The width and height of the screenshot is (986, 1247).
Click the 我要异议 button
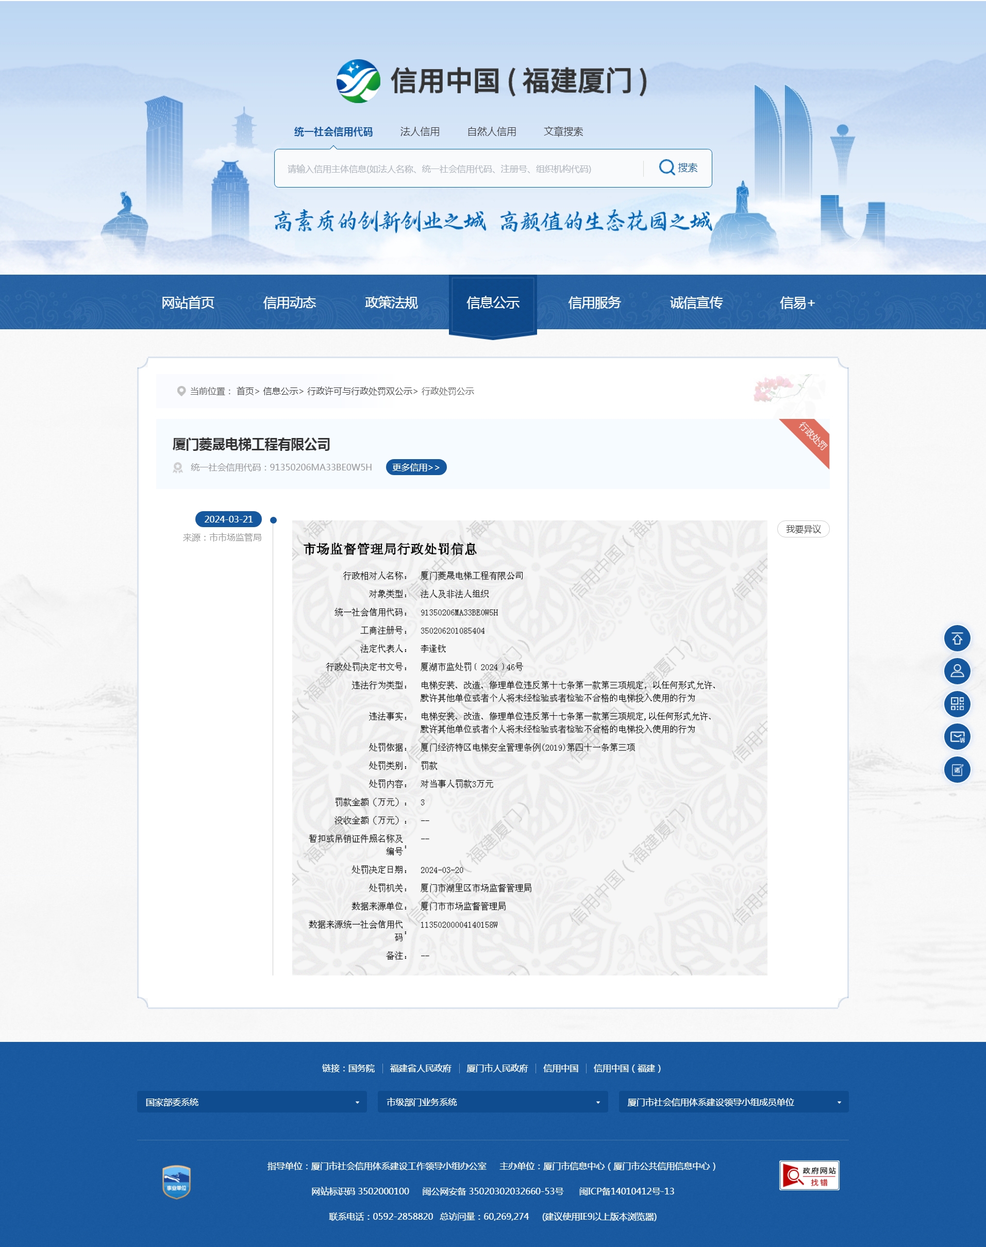[x=803, y=529]
